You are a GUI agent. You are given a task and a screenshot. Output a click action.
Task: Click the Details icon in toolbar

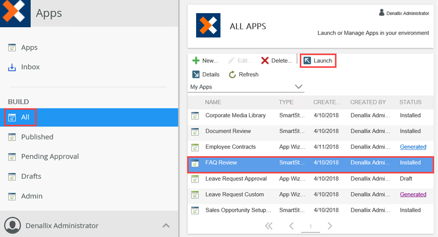pyautogui.click(x=196, y=74)
